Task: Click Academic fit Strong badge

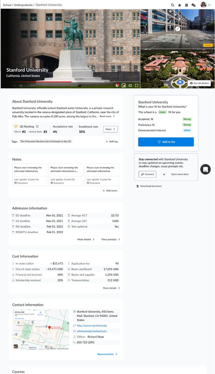Action: 187,119
